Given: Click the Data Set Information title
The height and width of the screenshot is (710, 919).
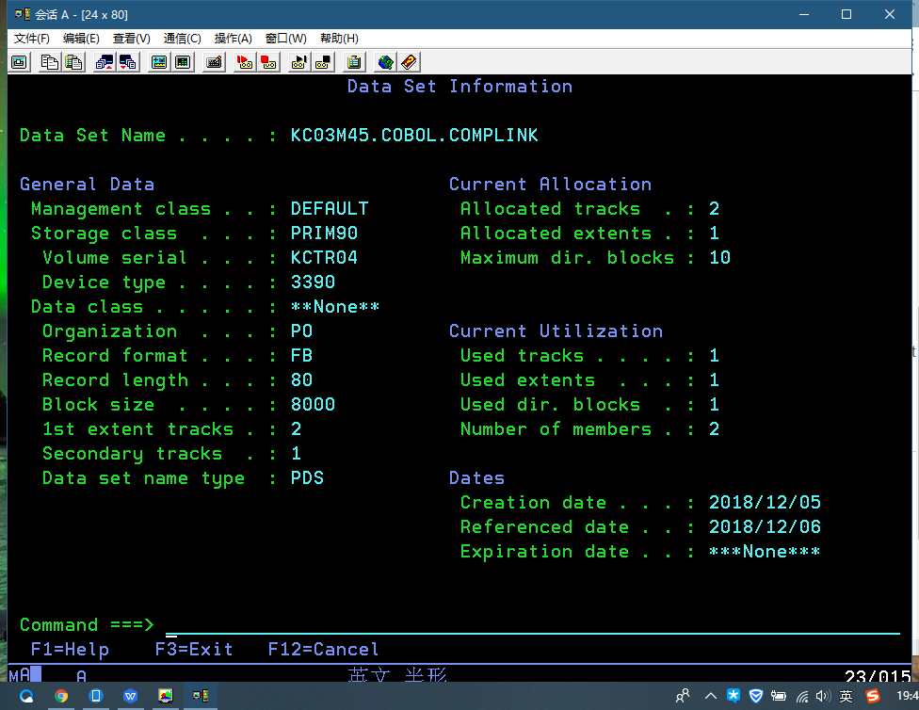Looking at the screenshot, I should [460, 87].
